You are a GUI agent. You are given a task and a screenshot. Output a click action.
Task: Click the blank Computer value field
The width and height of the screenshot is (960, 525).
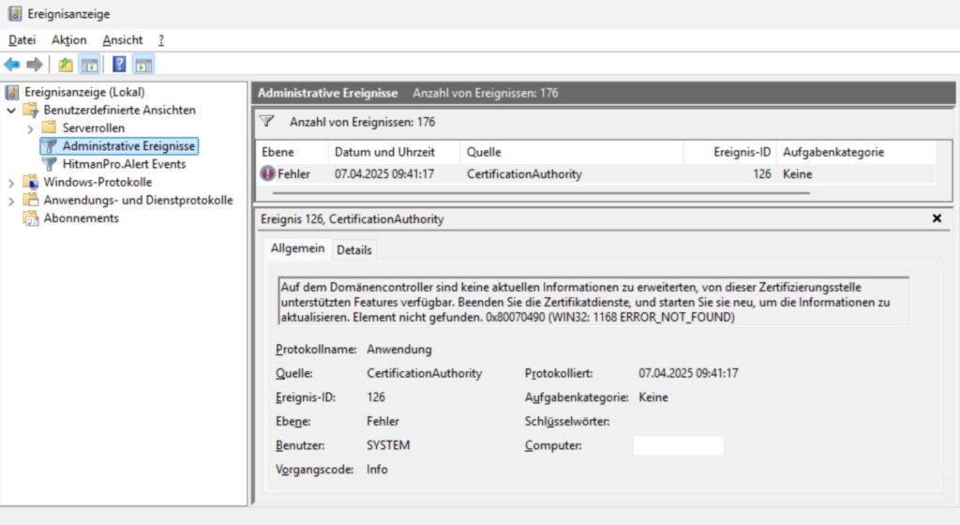[x=679, y=445]
